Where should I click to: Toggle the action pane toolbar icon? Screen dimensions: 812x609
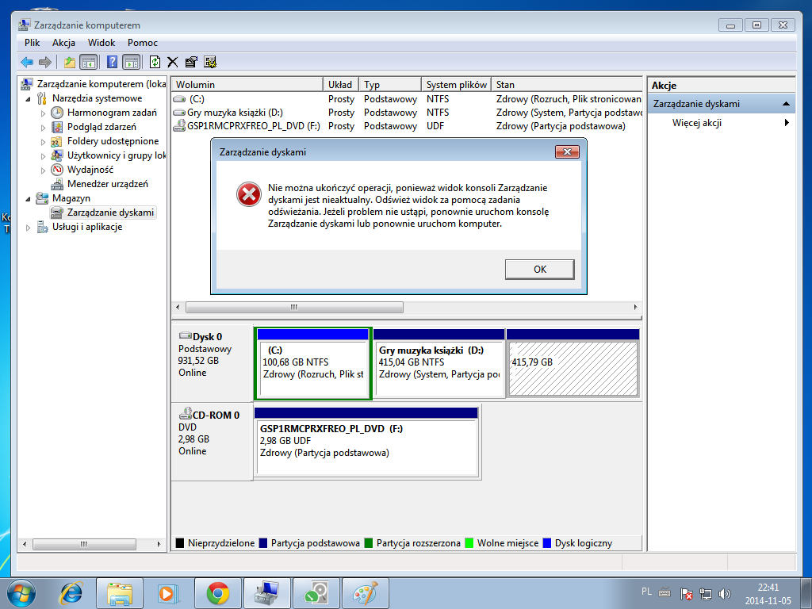tap(132, 62)
